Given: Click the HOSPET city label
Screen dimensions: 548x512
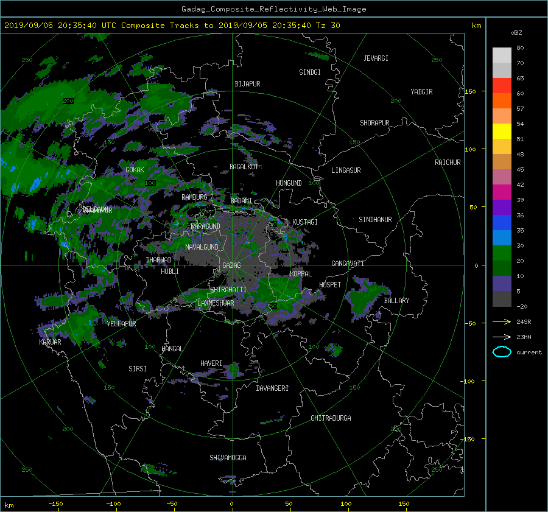Looking at the screenshot, I should (x=330, y=285).
